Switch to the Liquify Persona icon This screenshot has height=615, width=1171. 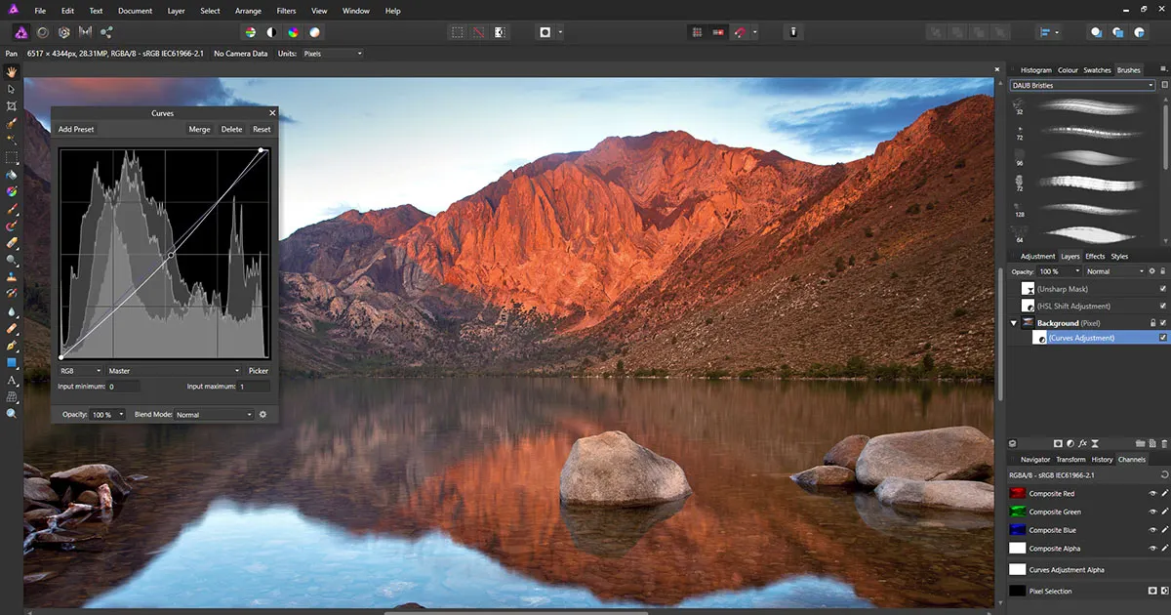click(42, 32)
